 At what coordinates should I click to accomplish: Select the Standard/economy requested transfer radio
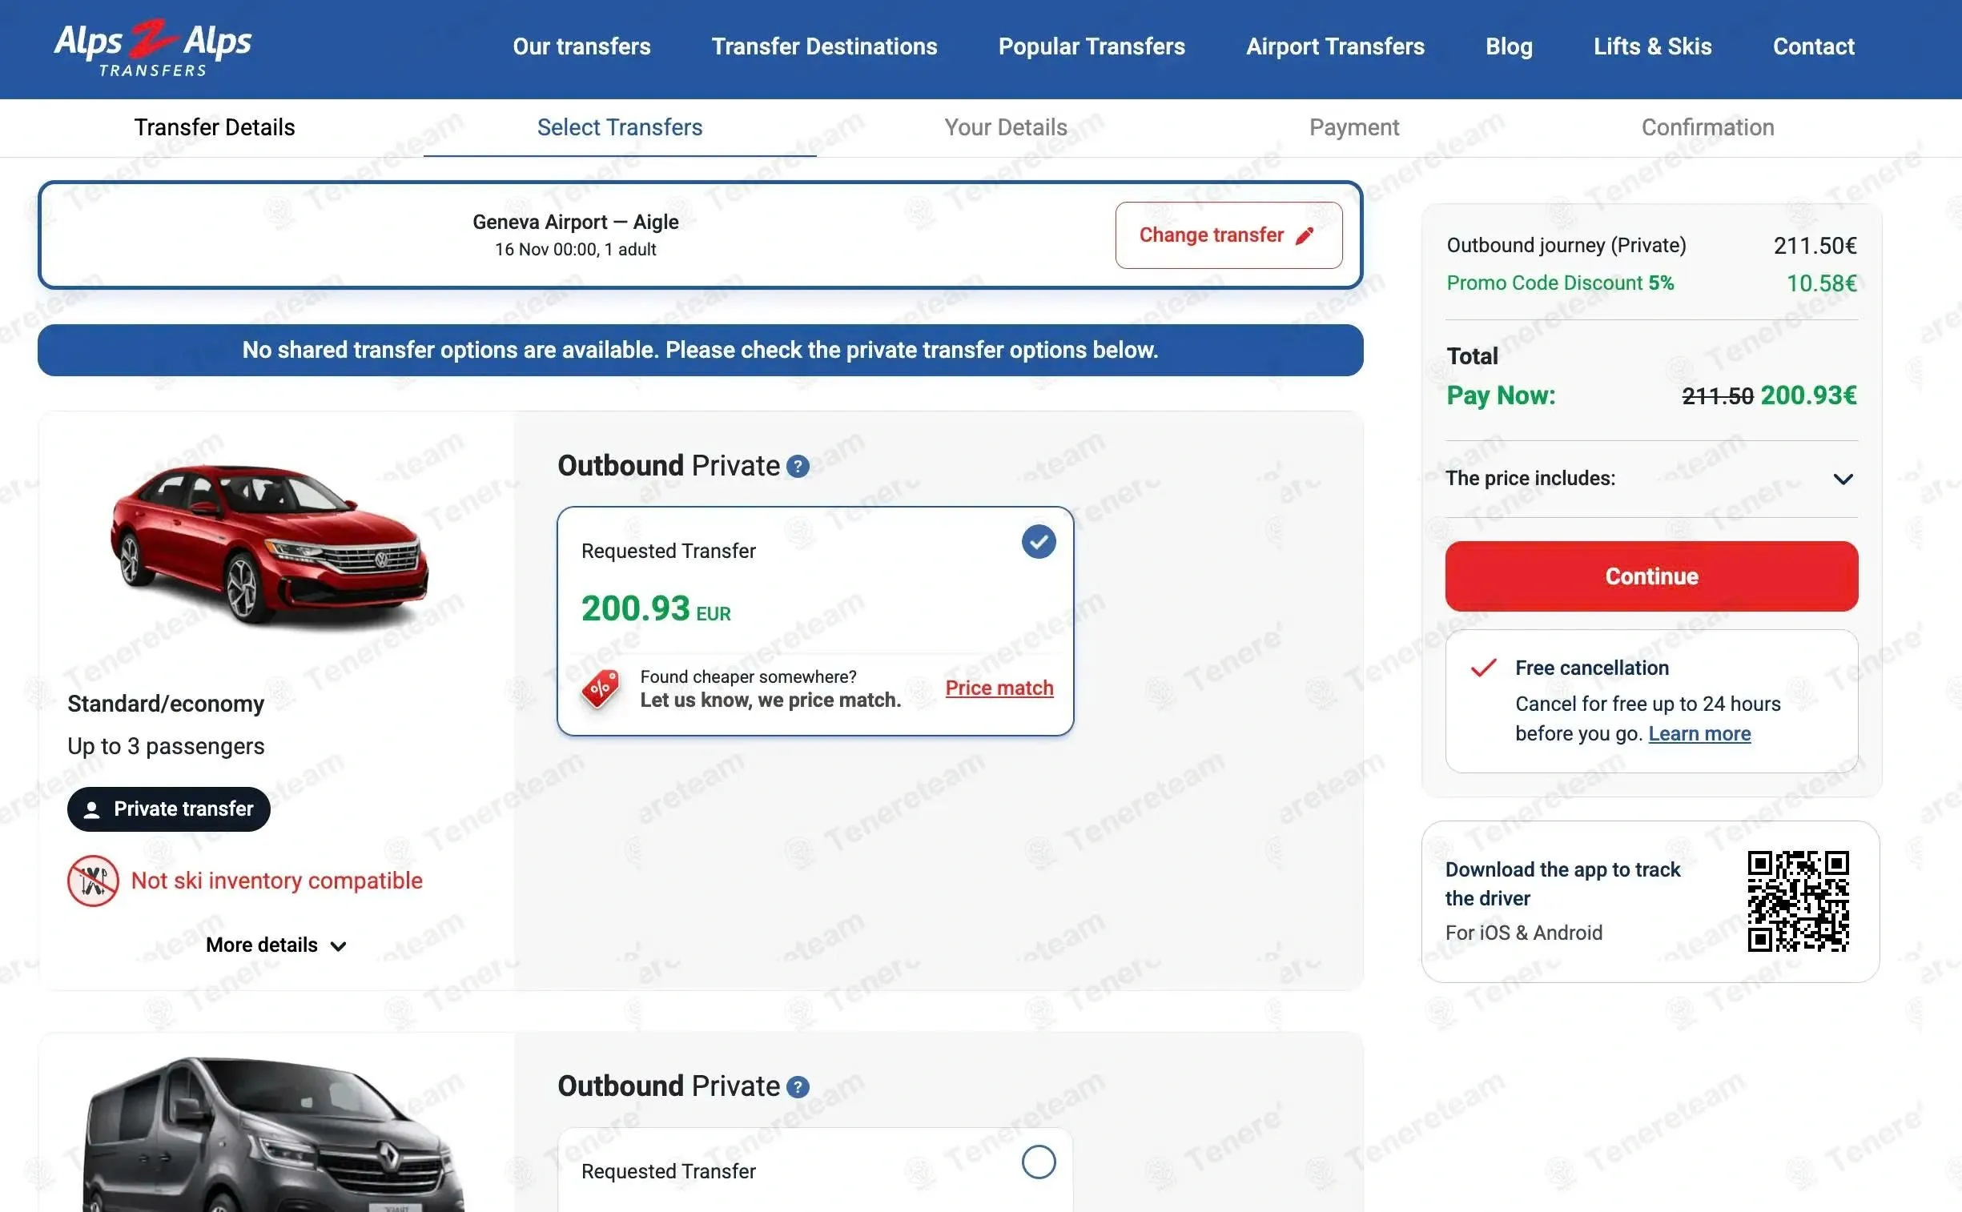1039,542
